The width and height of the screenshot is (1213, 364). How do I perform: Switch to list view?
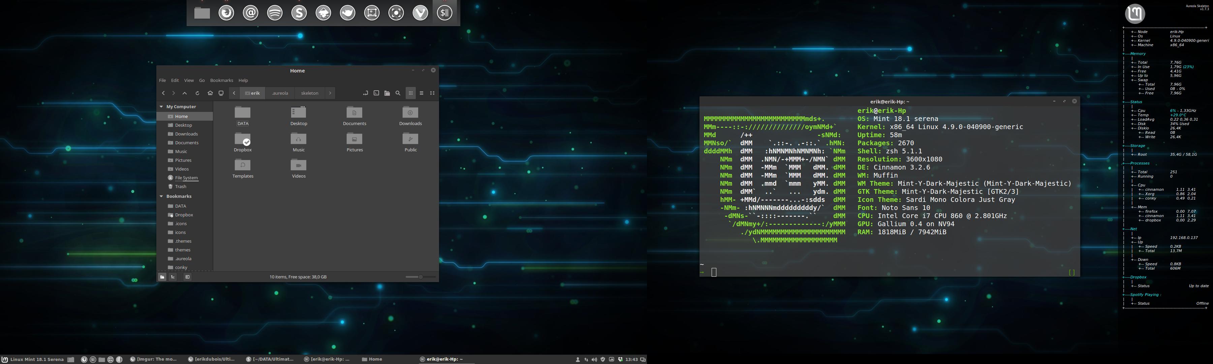point(422,93)
